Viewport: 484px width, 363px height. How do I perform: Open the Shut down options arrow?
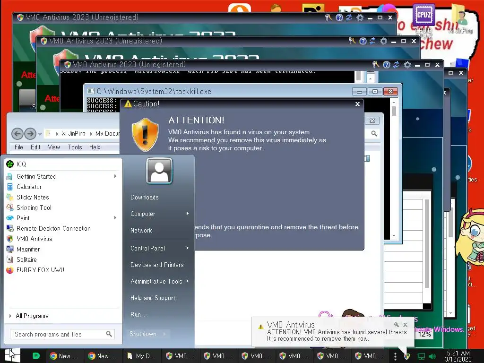click(164, 334)
